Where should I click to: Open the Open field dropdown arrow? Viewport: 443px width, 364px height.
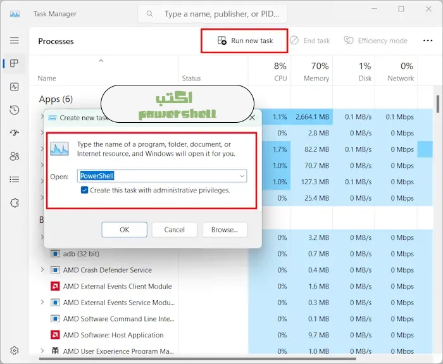[x=242, y=176]
